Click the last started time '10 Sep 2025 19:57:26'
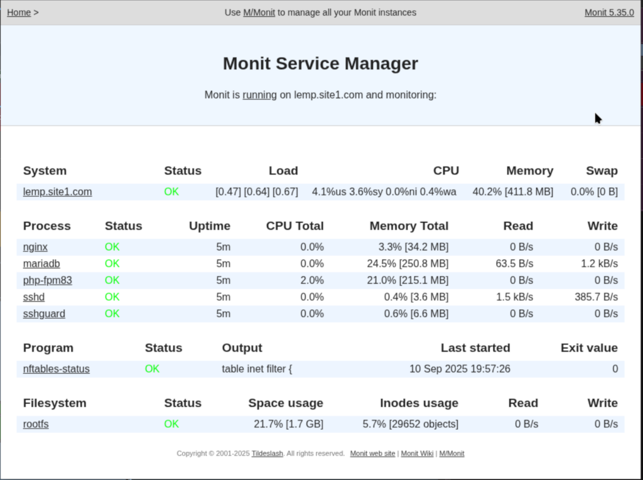This screenshot has height=480, width=643. point(460,369)
